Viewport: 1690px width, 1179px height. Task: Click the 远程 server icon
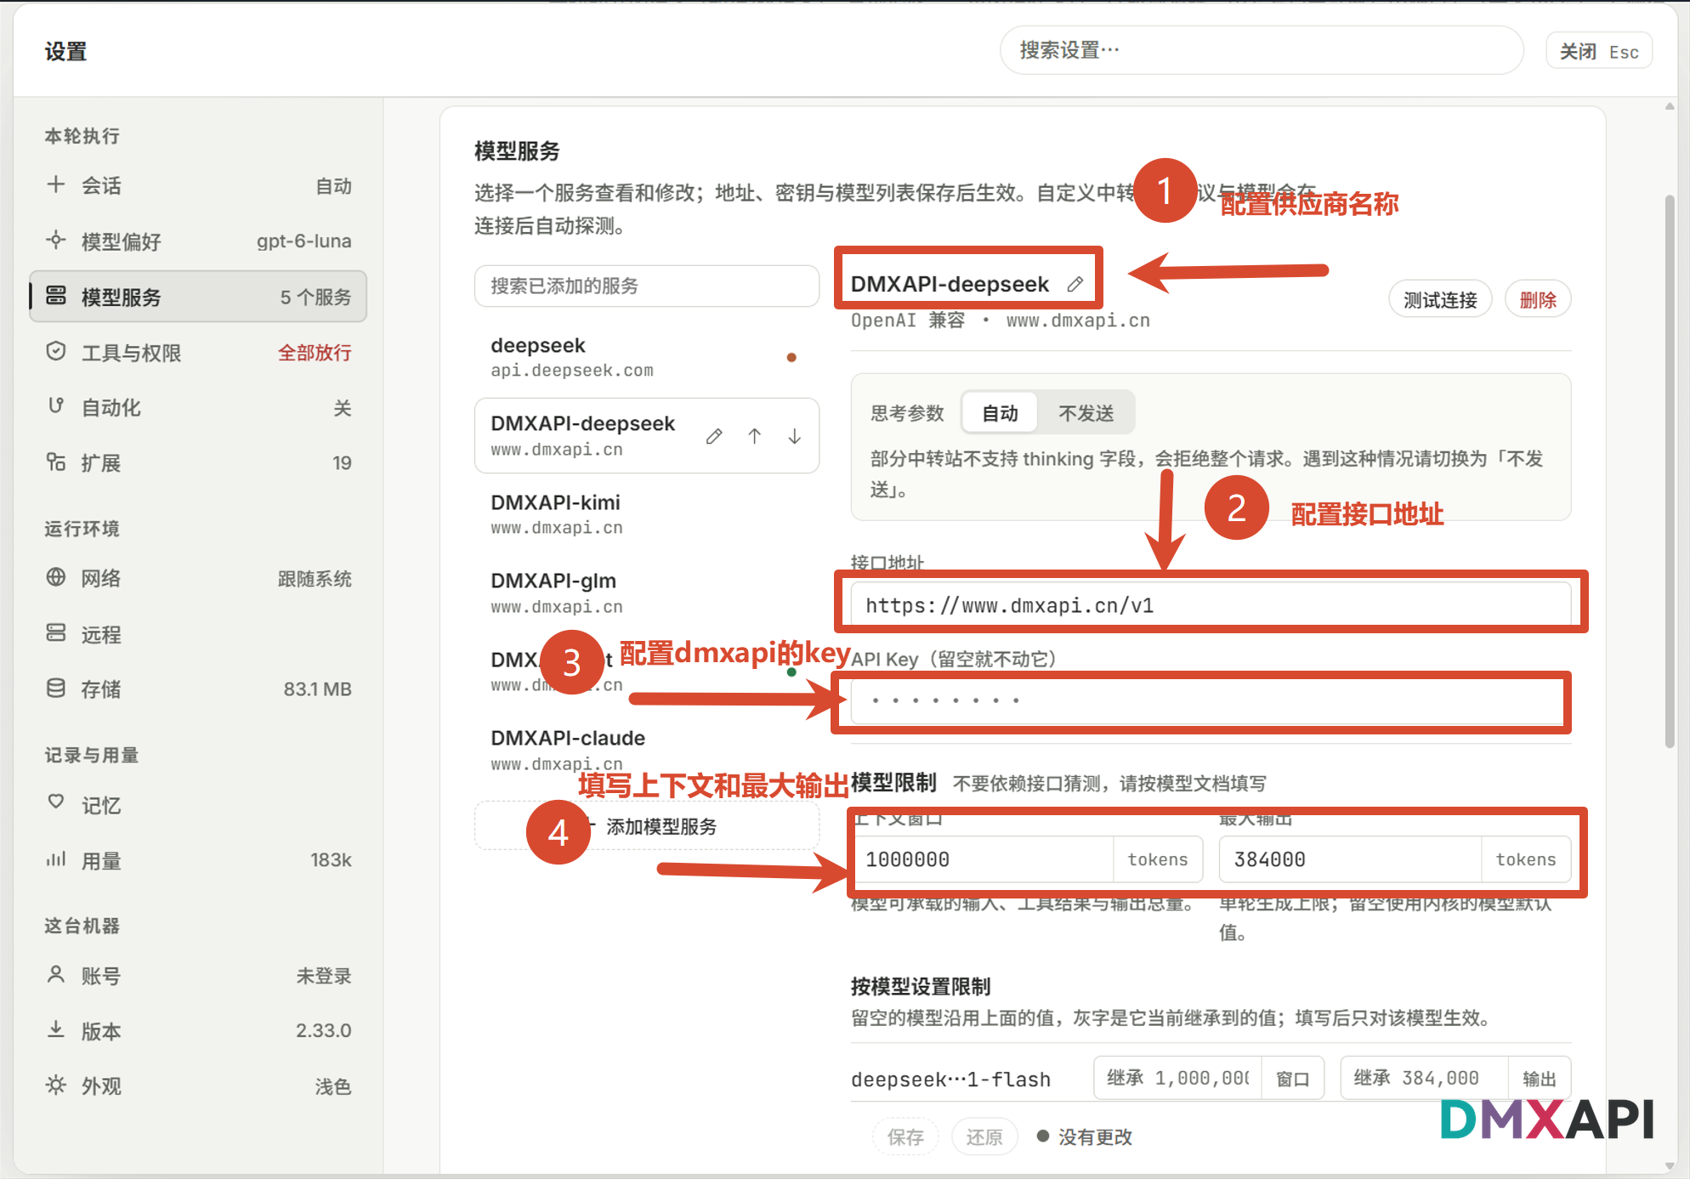[56, 633]
